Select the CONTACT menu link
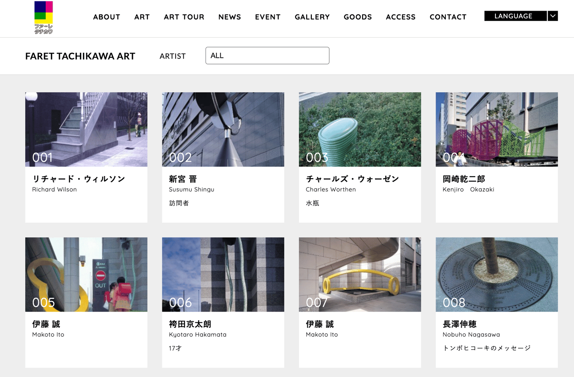 point(448,17)
